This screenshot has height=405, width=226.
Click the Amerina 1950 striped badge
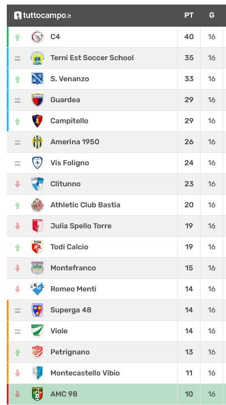tap(37, 142)
